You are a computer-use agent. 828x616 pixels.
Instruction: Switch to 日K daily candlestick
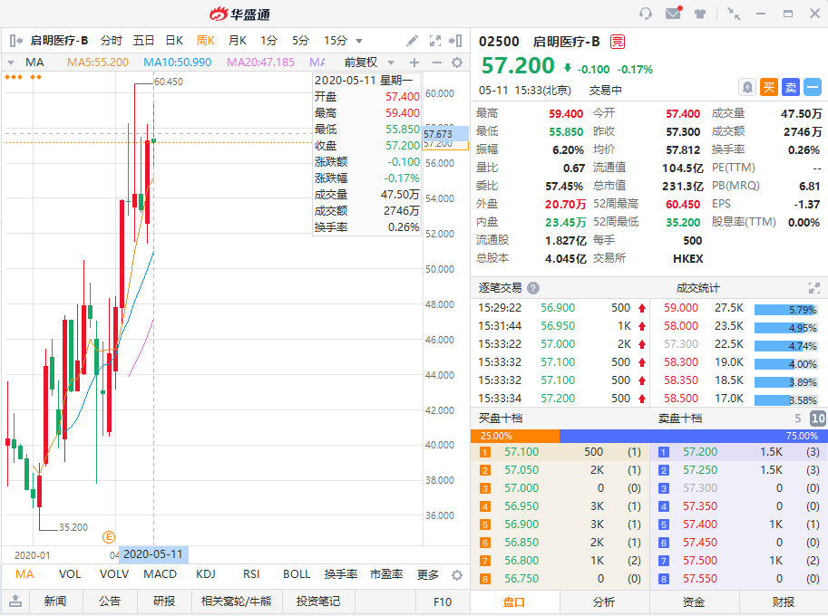[x=174, y=41]
